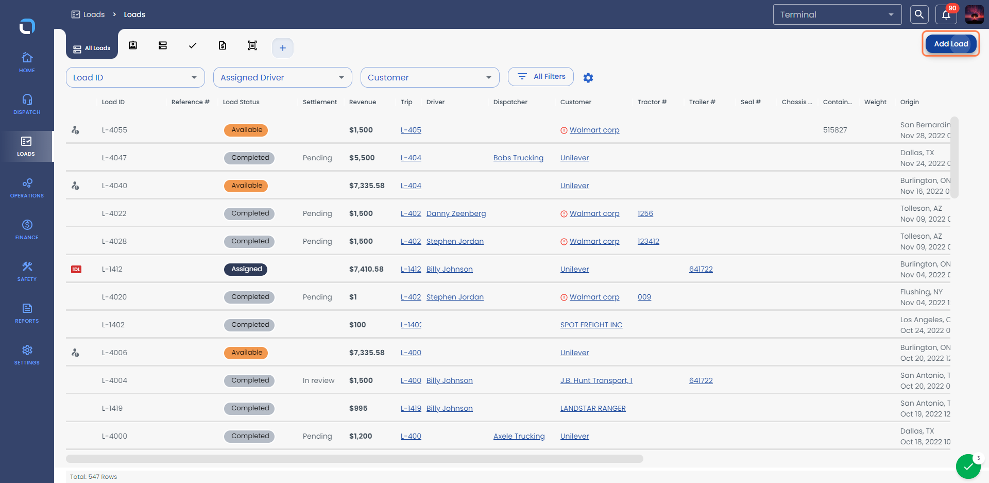Image resolution: width=989 pixels, height=483 pixels.
Task: Click the company logo in the sidebar
Action: point(27,26)
